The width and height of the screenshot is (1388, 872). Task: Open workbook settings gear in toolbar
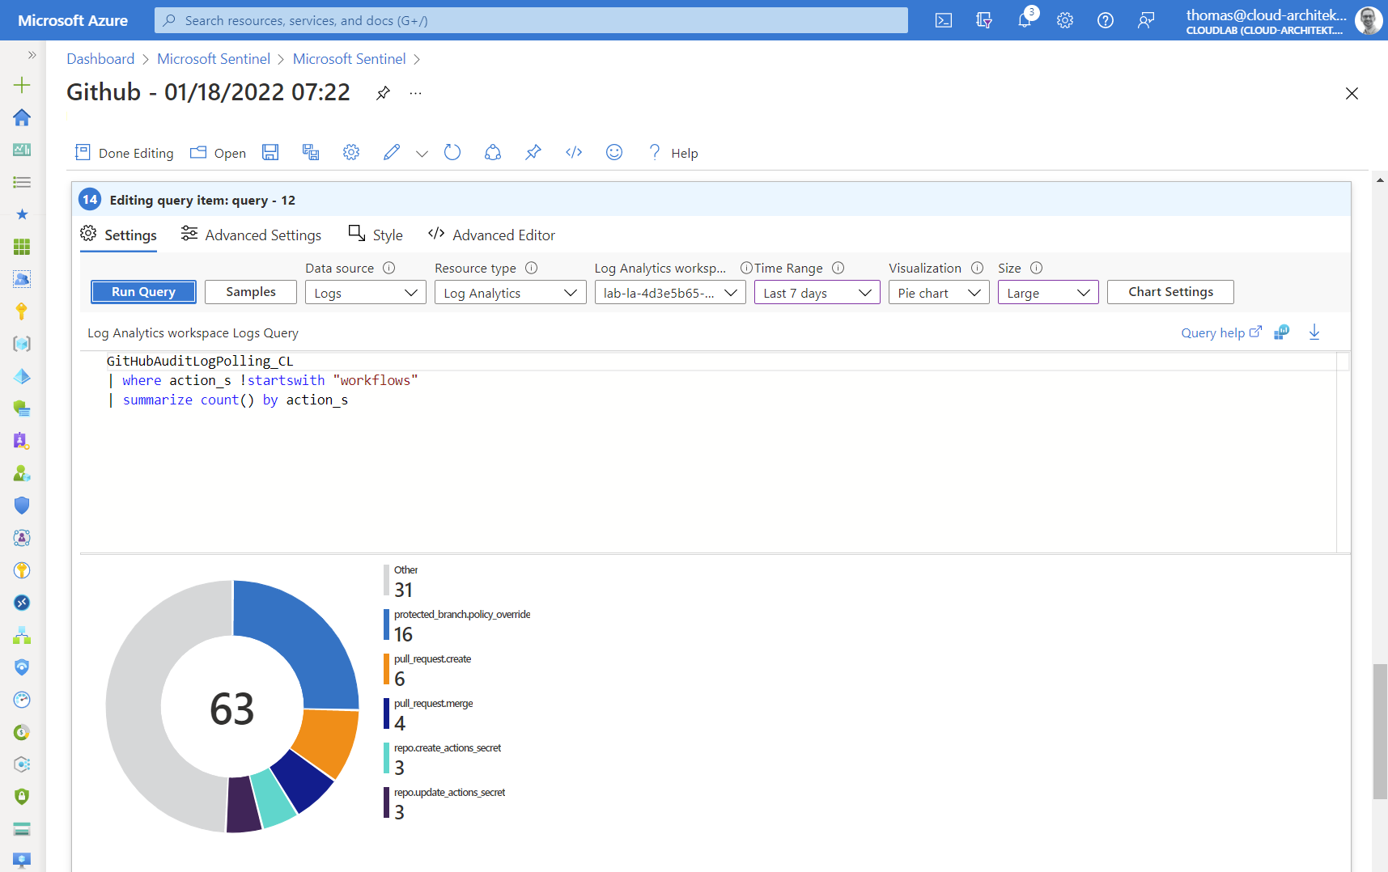351,152
